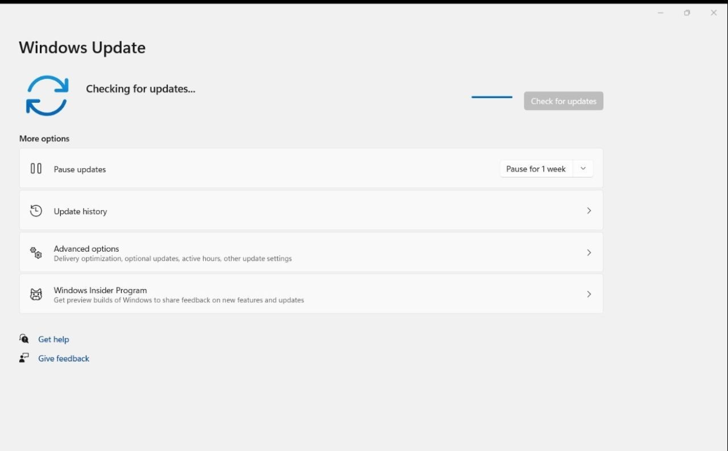Click the blue sync arrows update icon
Screen dimensions: 728x451
[x=47, y=95]
